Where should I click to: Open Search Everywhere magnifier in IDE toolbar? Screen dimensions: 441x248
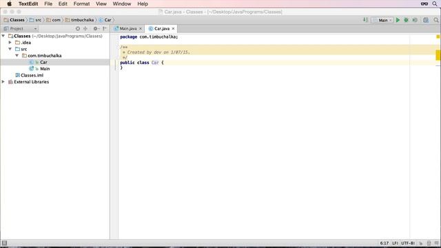[x=436, y=20]
